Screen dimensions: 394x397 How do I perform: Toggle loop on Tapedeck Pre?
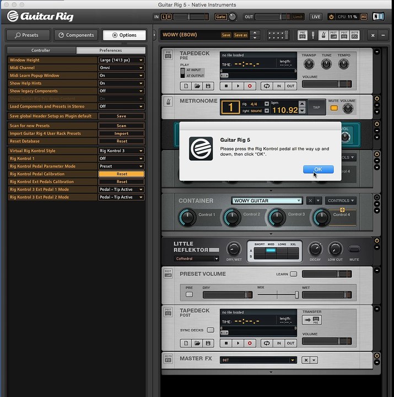click(267, 86)
